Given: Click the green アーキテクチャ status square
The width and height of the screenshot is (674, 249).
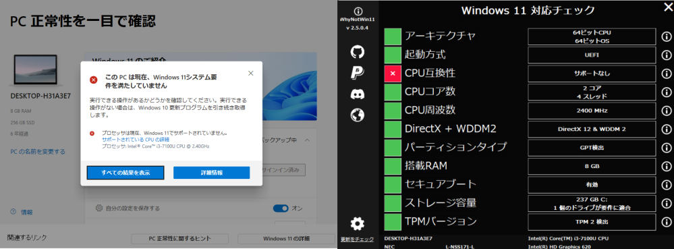Looking at the screenshot, I should [x=393, y=37].
